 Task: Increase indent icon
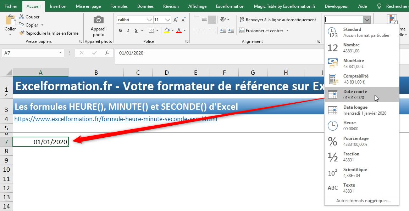point(231,30)
